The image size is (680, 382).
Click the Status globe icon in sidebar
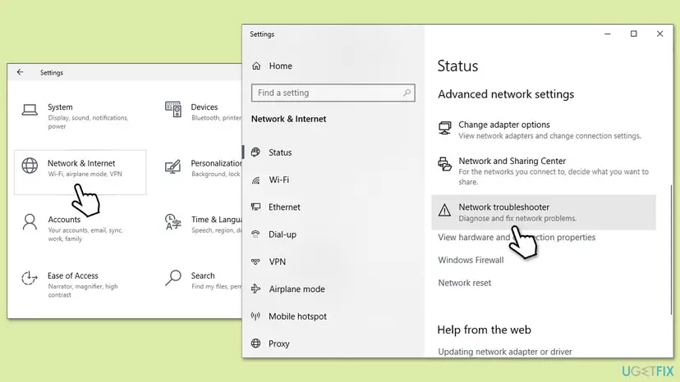[256, 152]
